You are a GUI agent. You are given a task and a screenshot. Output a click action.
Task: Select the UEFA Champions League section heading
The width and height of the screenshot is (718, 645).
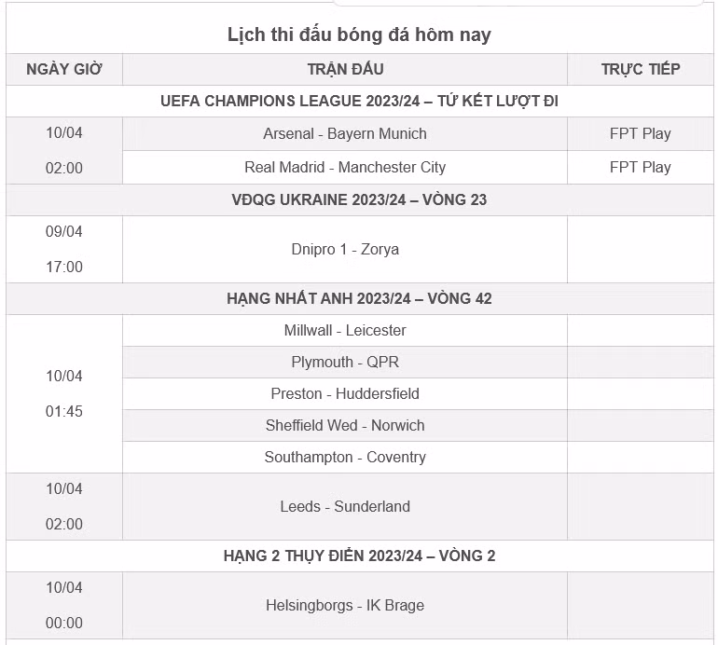pyautogui.click(x=359, y=101)
